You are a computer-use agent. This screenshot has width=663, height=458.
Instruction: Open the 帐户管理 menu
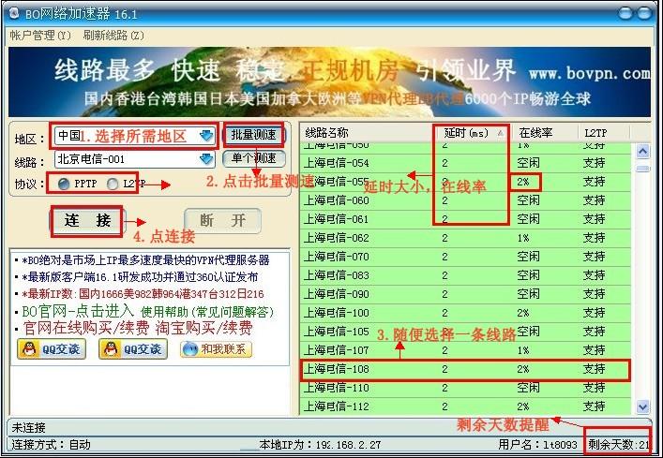click(40, 35)
